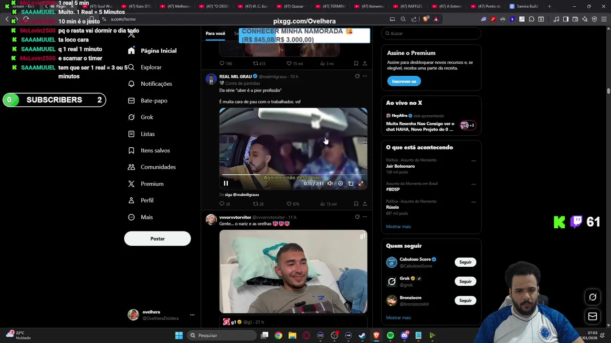Bookmark the REAL MIL GRAU post

356,204
